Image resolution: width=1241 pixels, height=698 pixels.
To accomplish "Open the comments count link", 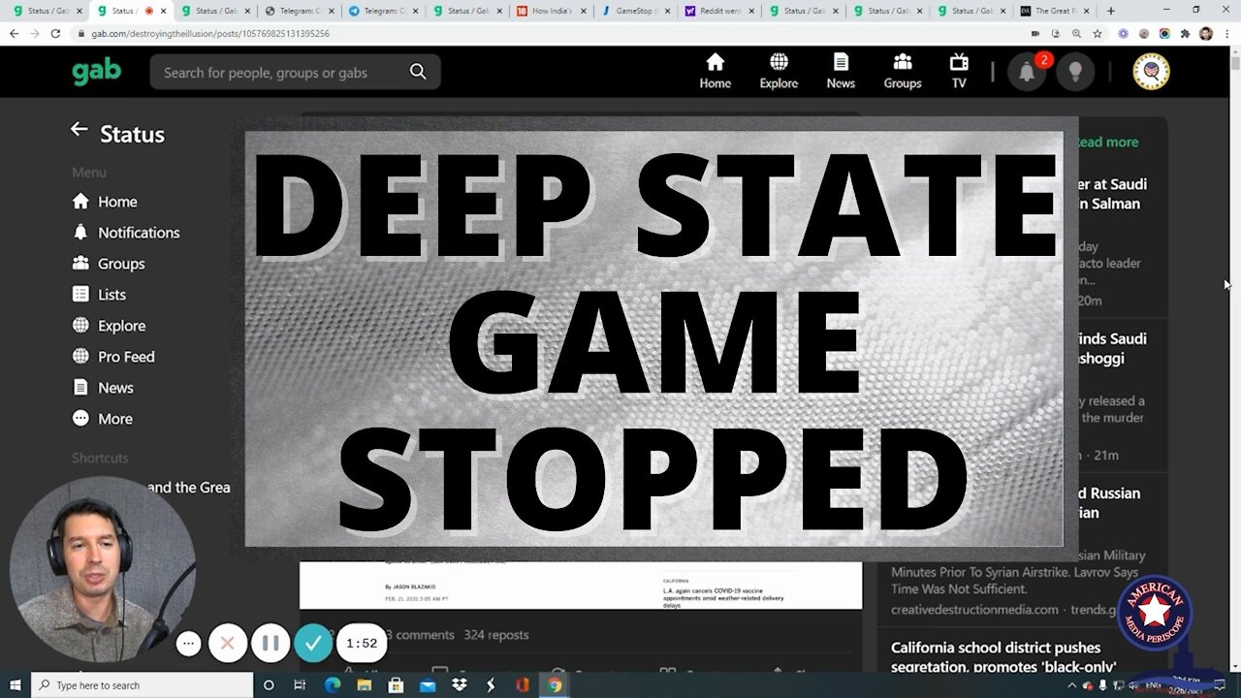I will click(419, 635).
